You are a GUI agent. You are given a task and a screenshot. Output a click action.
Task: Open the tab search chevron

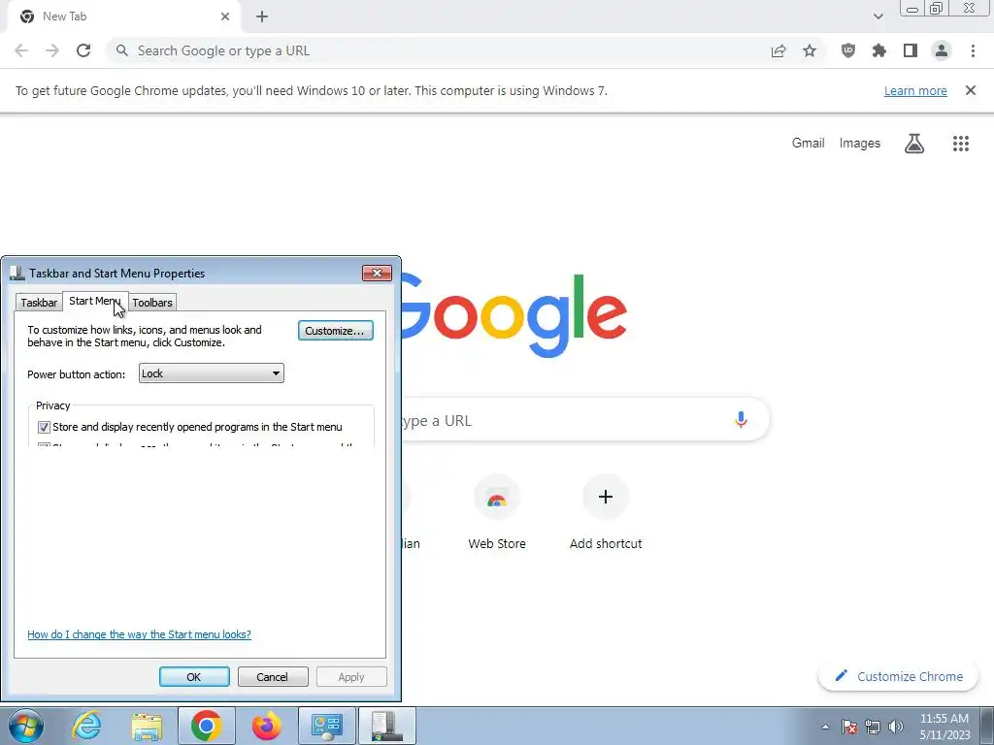pyautogui.click(x=878, y=16)
